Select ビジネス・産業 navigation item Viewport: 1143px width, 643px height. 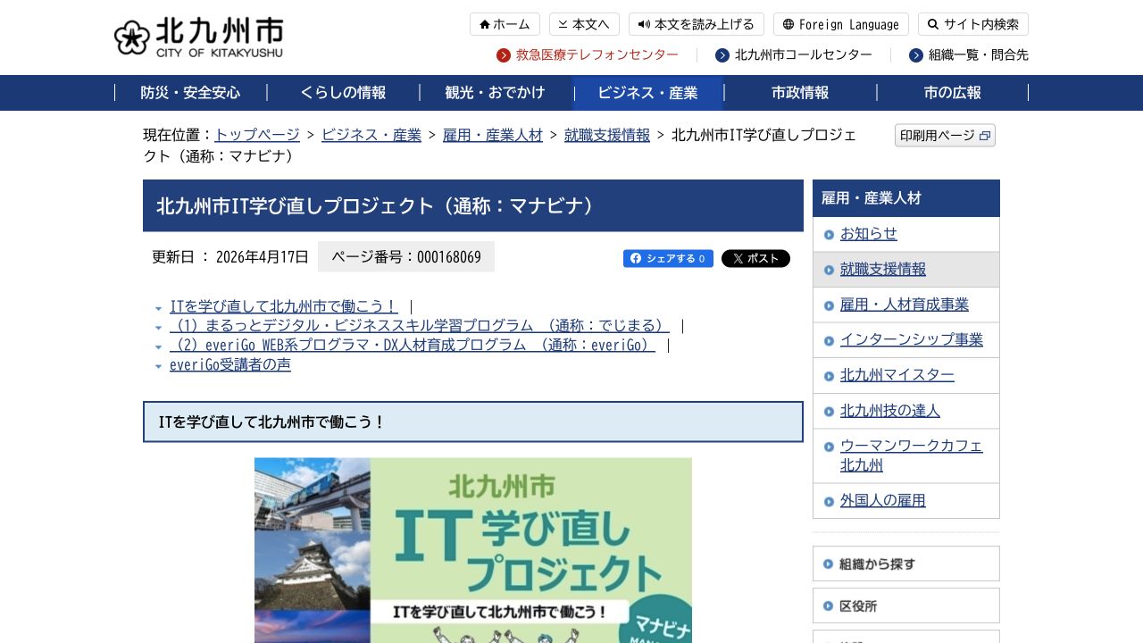click(647, 93)
